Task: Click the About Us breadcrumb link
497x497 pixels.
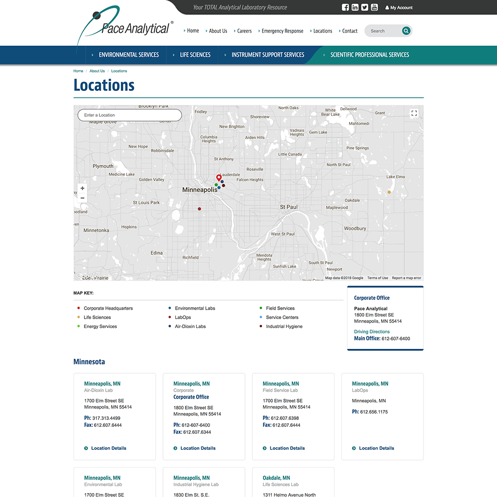Action: [97, 71]
